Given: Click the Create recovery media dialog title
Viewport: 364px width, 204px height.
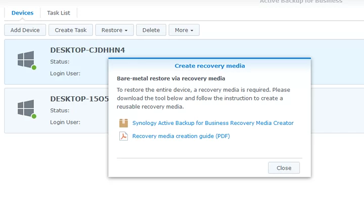Looking at the screenshot, I should [x=210, y=66].
